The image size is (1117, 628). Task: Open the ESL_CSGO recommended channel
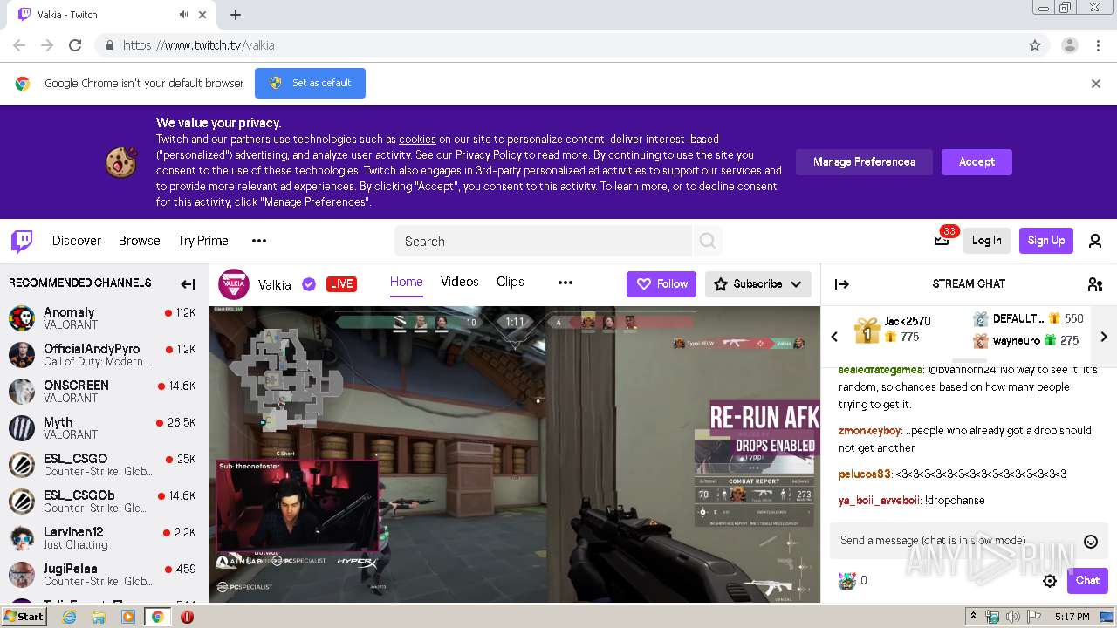[103, 465]
